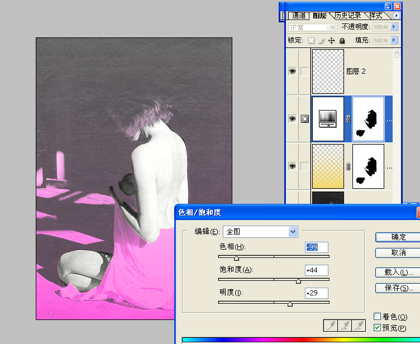Toggle lock image pixels brush icon
Screen dimensions: 420x344
pyautogui.click(x=322, y=40)
